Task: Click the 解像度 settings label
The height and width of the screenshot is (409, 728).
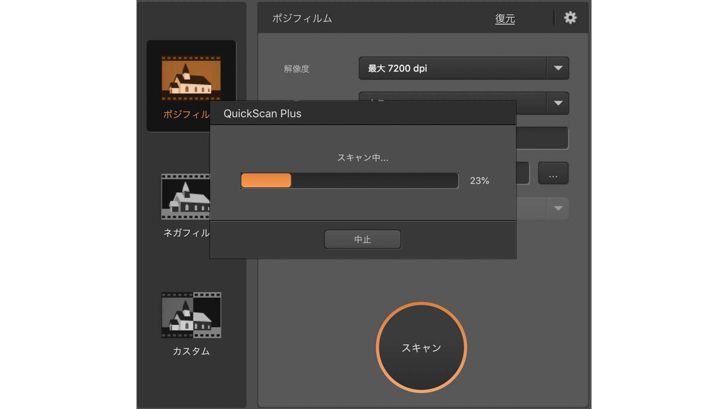Action: tap(295, 69)
